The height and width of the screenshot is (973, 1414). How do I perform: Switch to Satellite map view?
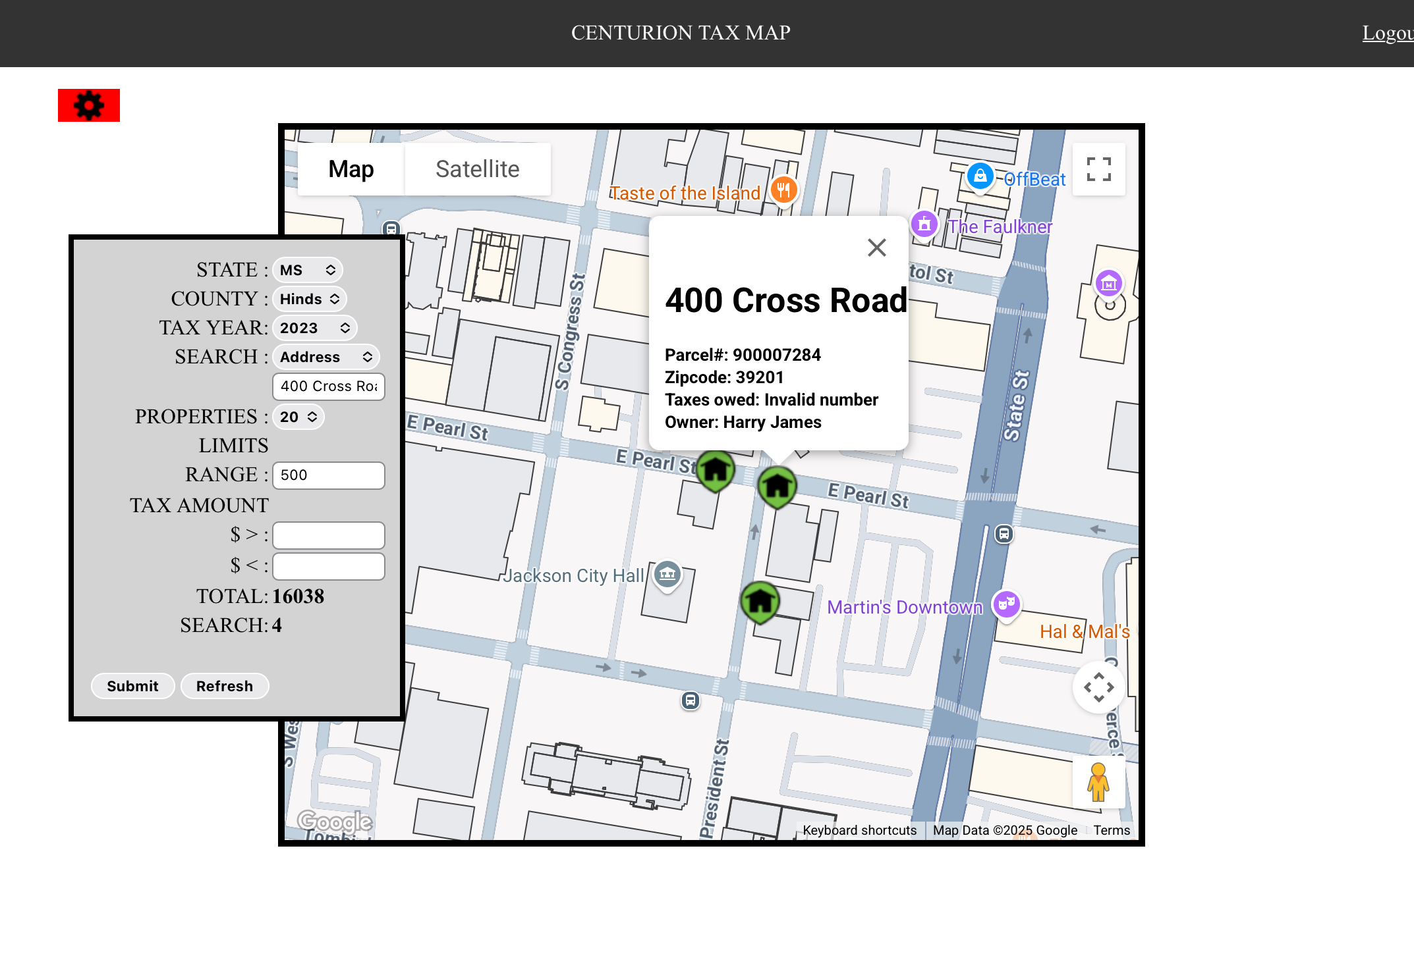pyautogui.click(x=477, y=169)
